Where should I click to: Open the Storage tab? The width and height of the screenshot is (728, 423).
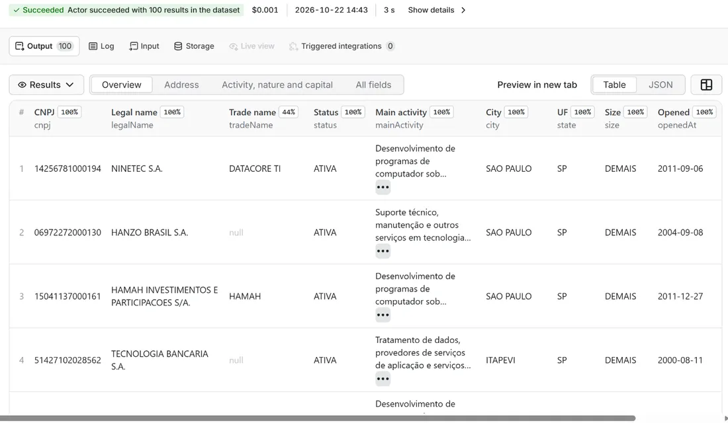click(x=194, y=46)
